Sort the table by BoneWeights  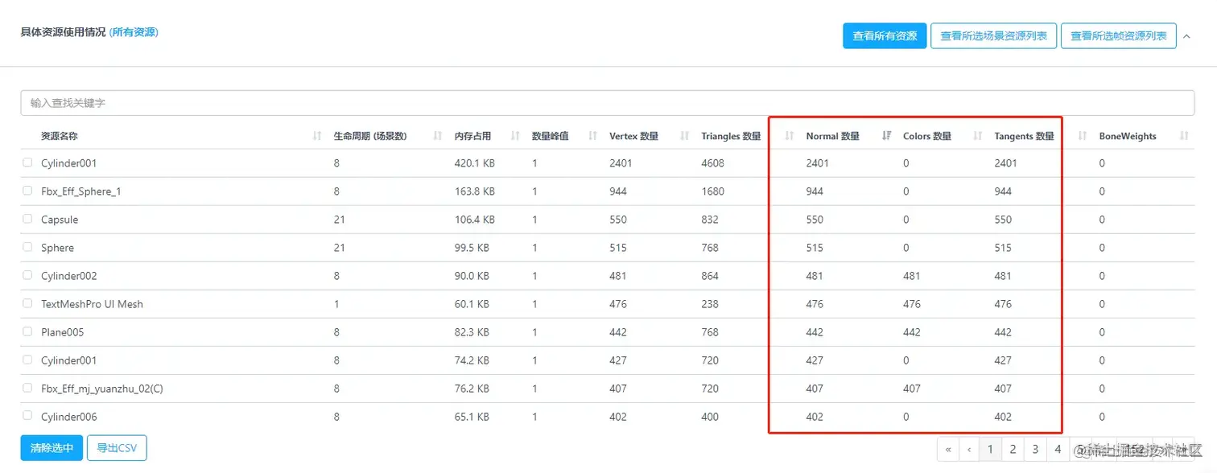click(x=1182, y=136)
